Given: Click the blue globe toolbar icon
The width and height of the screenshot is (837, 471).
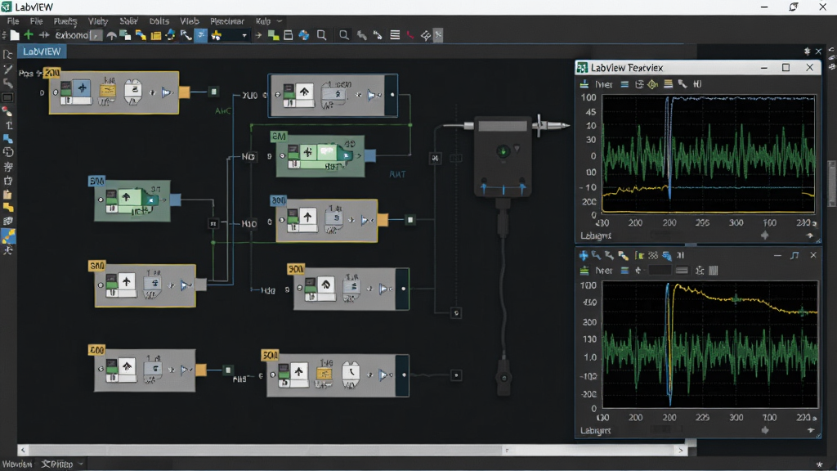Looking at the screenshot, I should point(304,35).
